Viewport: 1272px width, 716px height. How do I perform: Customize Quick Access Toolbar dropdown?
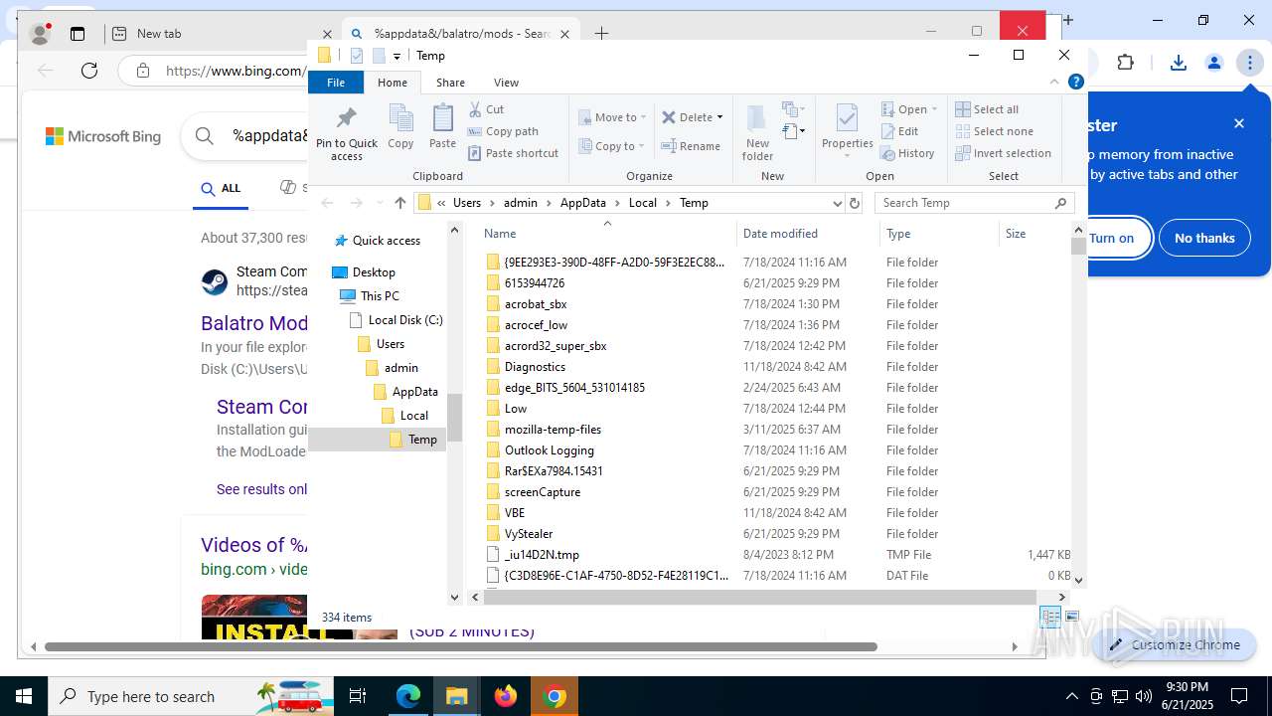pos(397,56)
